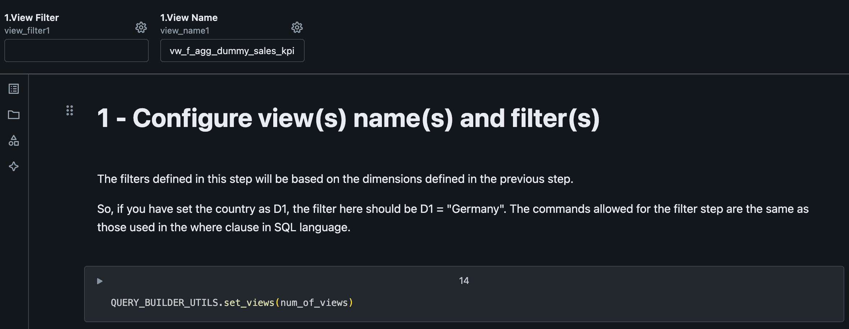
Task: Open the catalog shapes icon in sidebar
Action: 14,141
